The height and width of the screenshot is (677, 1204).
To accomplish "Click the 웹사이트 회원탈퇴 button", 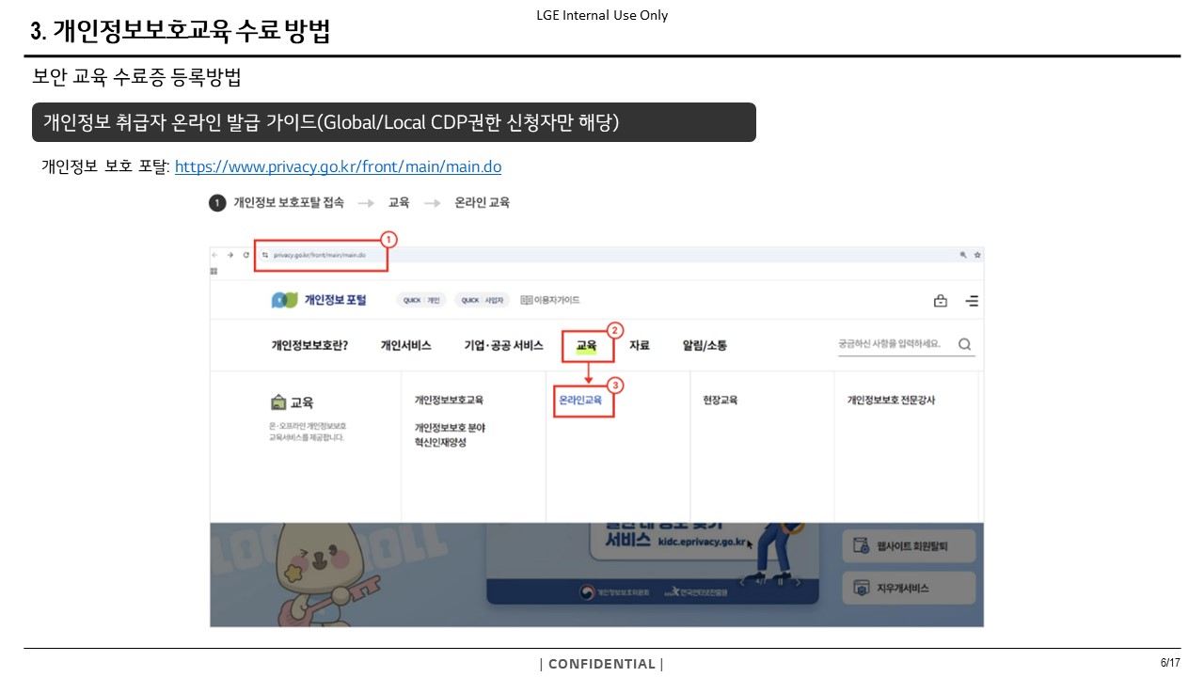I will pos(909,545).
